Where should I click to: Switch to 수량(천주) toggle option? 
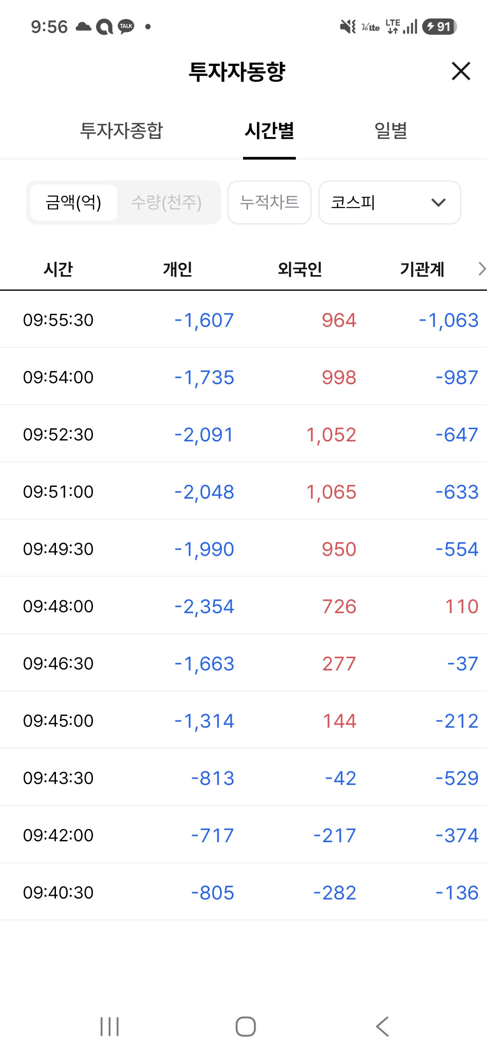point(166,202)
